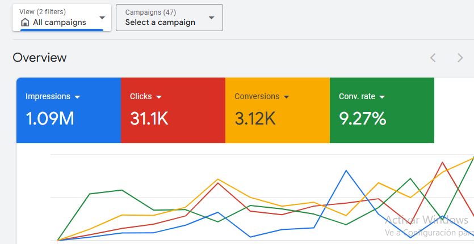Go to the next Overview card page
Viewport: 474px width, 244px height.
pyautogui.click(x=460, y=58)
